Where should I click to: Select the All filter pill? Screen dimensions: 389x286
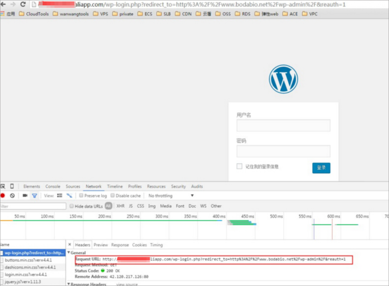coord(109,206)
